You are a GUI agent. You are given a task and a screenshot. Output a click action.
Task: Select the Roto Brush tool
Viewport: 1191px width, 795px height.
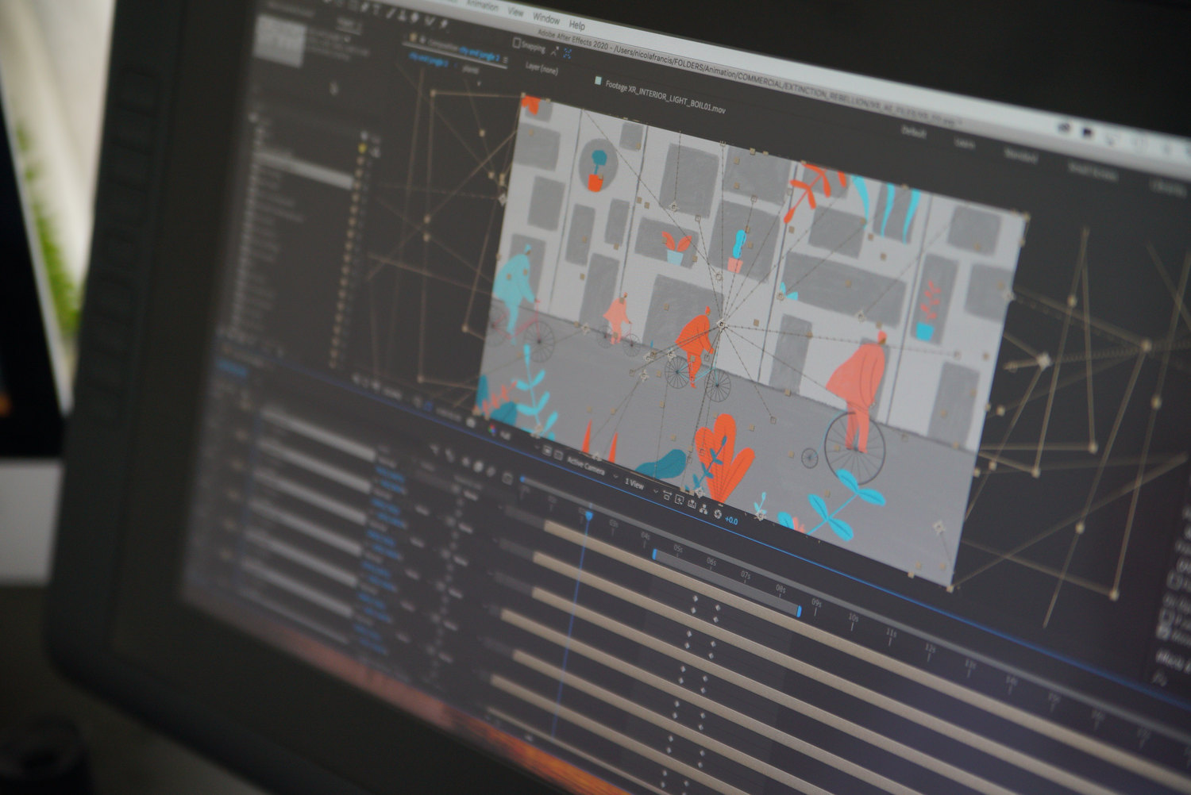[x=430, y=21]
